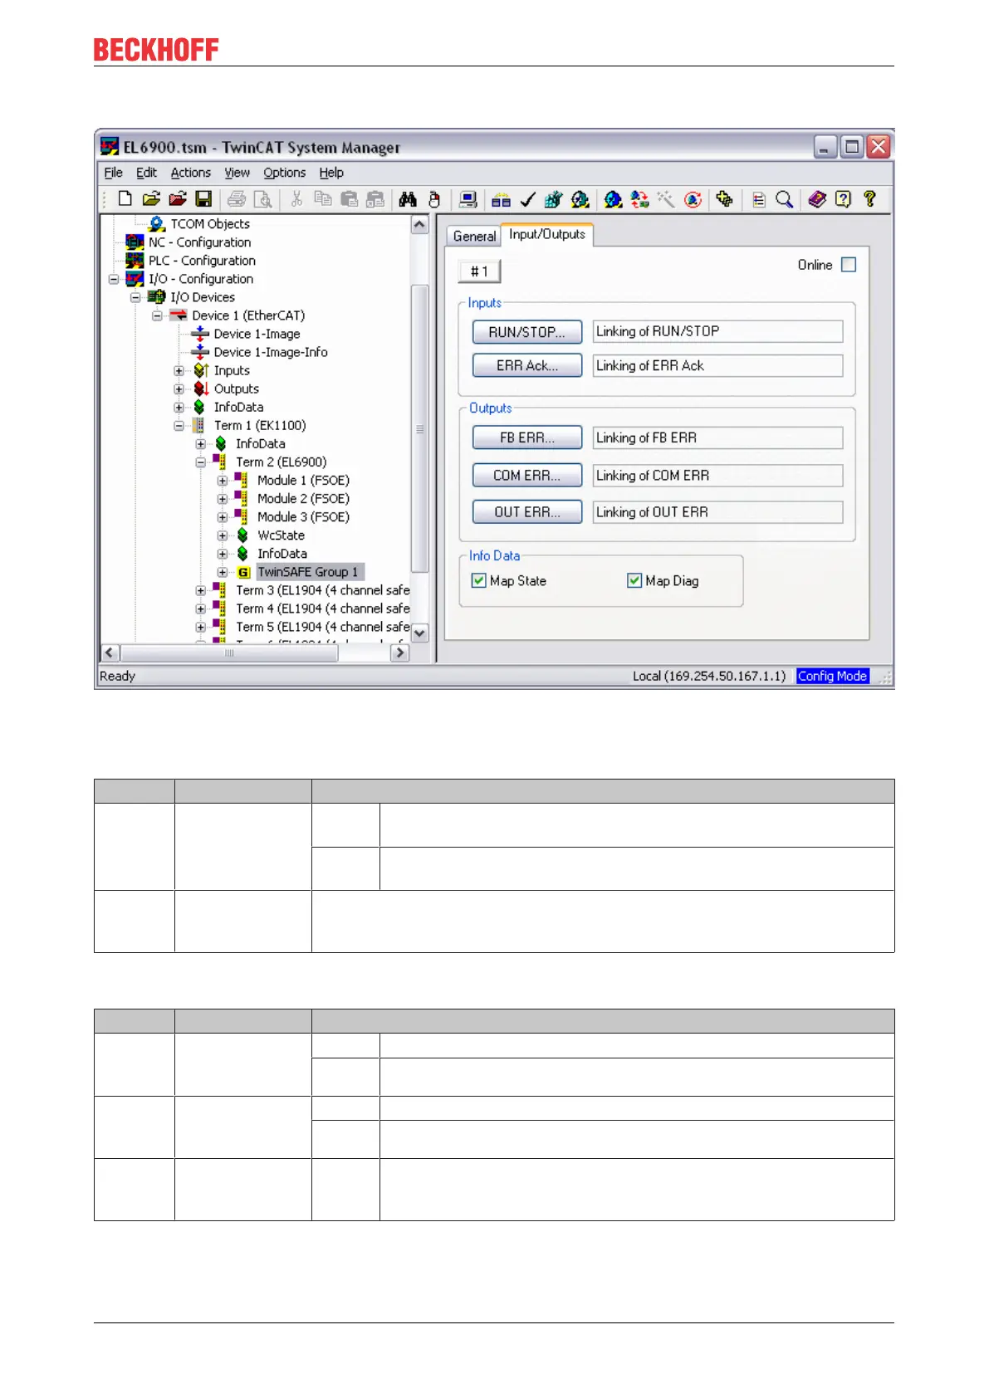Click the FB ERR... button
Image resolution: width=989 pixels, height=1398 pixels.
coord(527,437)
